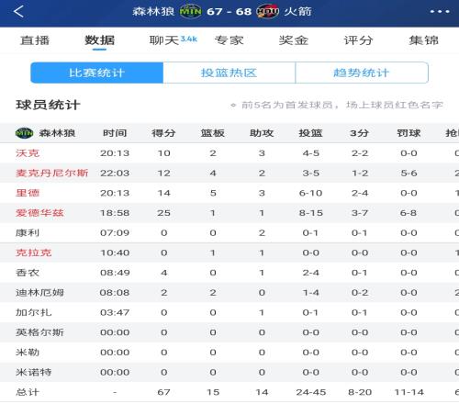Image resolution: width=459 pixels, height=404 pixels.
Task: Select the 比赛统计 segment
Action: click(x=96, y=73)
